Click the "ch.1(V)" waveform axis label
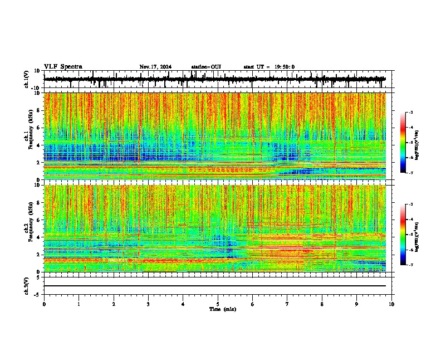The width and height of the screenshot is (441, 341). pyautogui.click(x=27, y=79)
